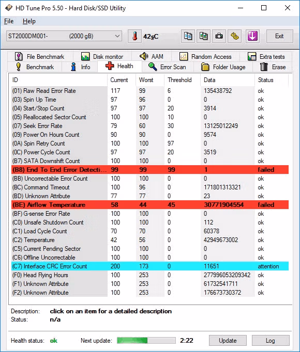Select (C1) Load Cycle Count row
The image size is (300, 352).
point(150,231)
